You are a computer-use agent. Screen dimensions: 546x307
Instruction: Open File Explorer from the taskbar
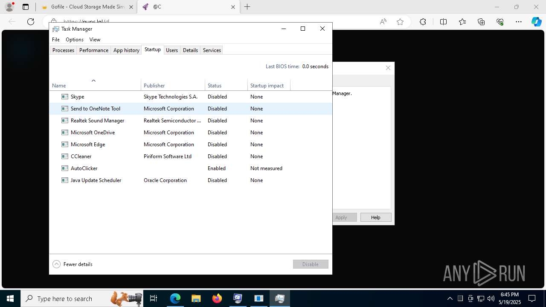(196, 298)
